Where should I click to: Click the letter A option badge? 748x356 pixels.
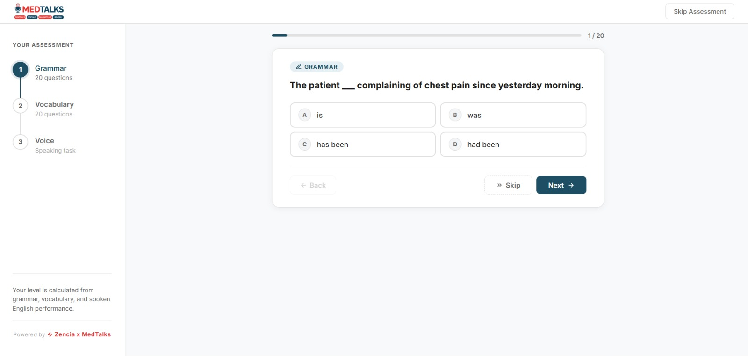(305, 115)
